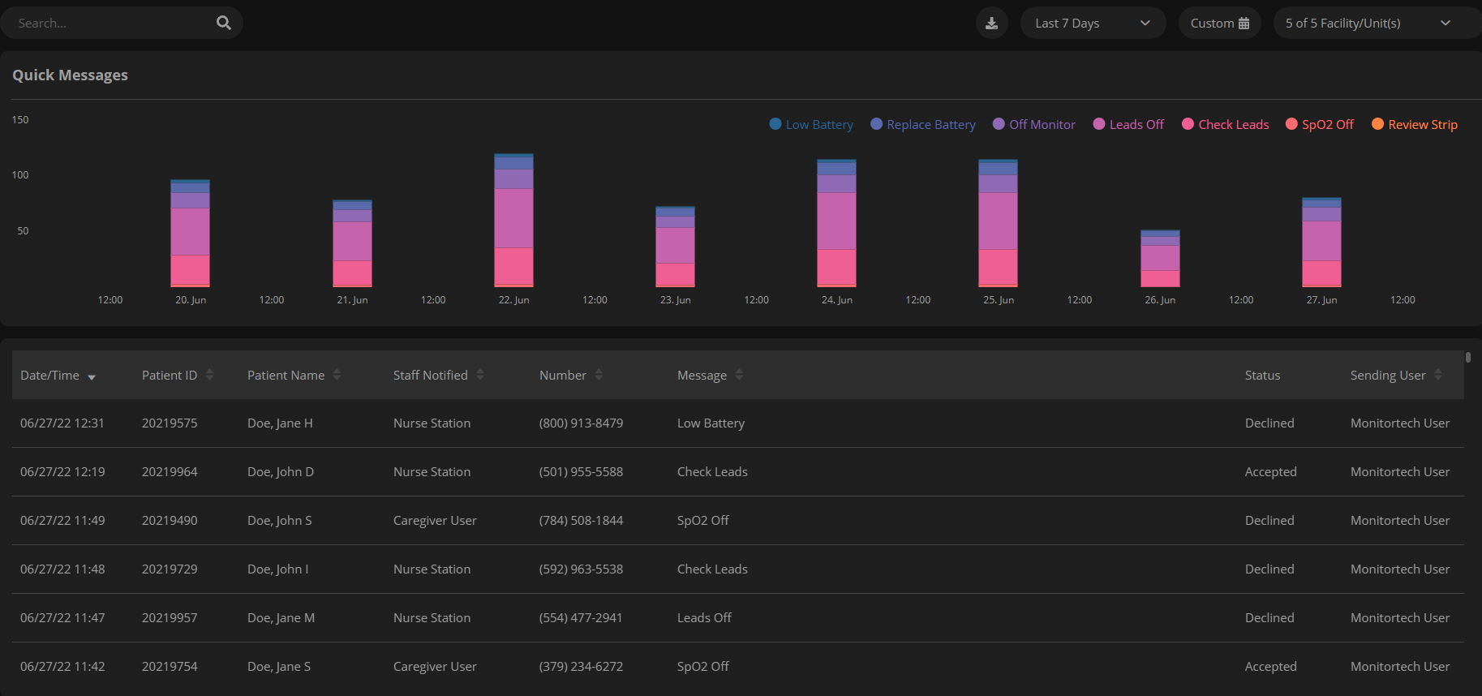
Task: Hide the Off Monitor series in the chart
Action: (1034, 124)
